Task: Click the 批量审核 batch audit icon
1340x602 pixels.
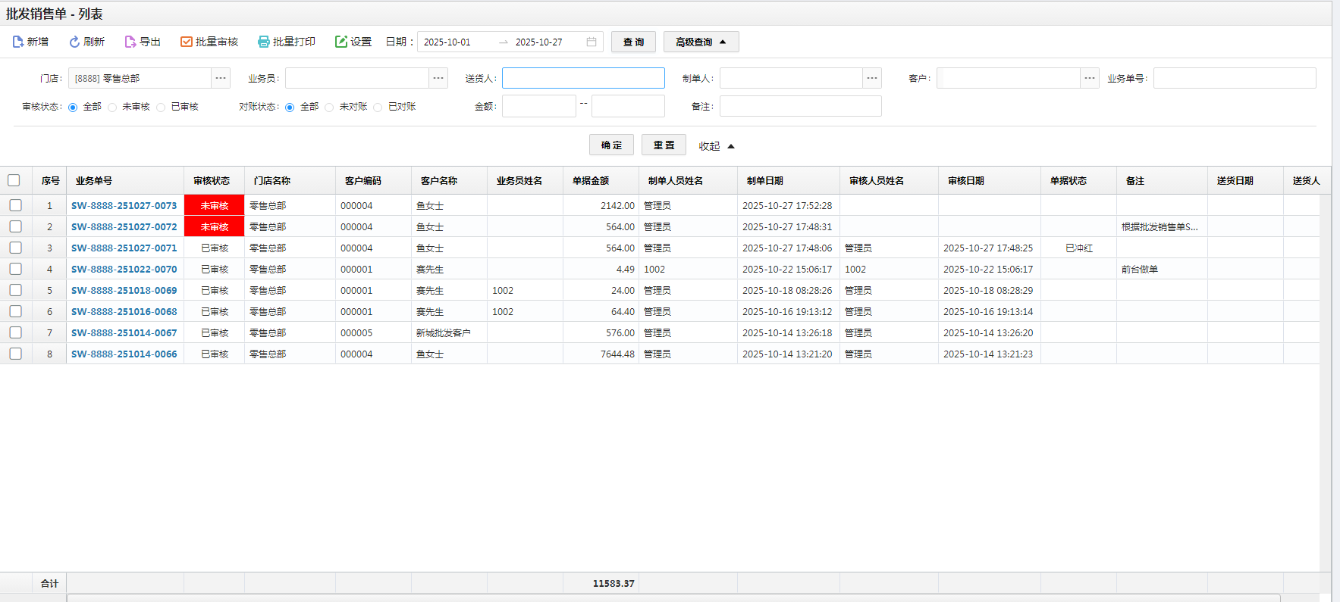Action: (x=187, y=42)
